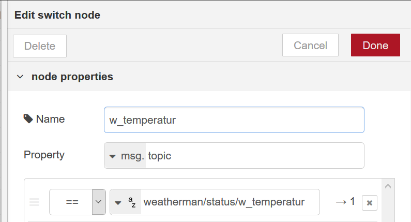Click the operator select's down-arrow button
The image size is (411, 222).
click(x=98, y=202)
